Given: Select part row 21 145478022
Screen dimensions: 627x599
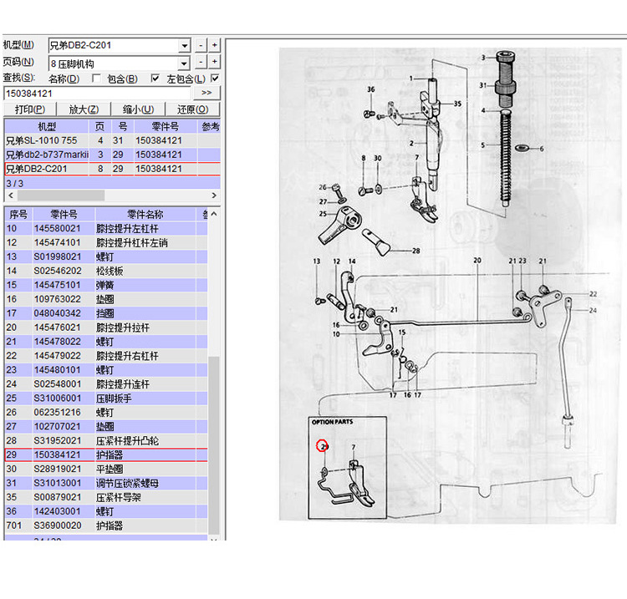Looking at the screenshot, I should (x=106, y=342).
